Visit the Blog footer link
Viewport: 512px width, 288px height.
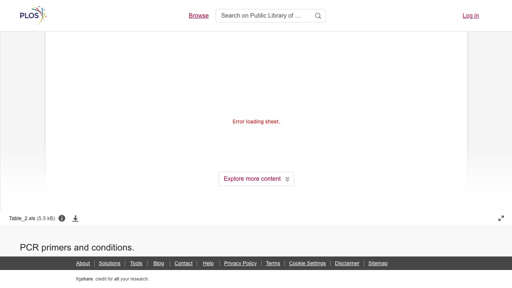click(159, 263)
